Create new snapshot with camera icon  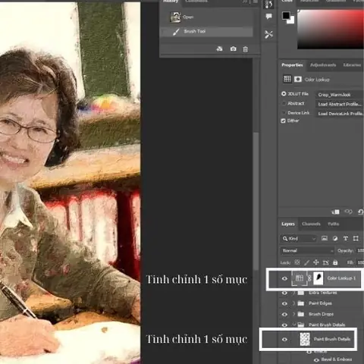tap(233, 49)
